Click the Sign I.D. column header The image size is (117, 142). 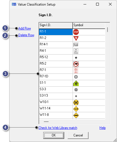coord(56,26)
